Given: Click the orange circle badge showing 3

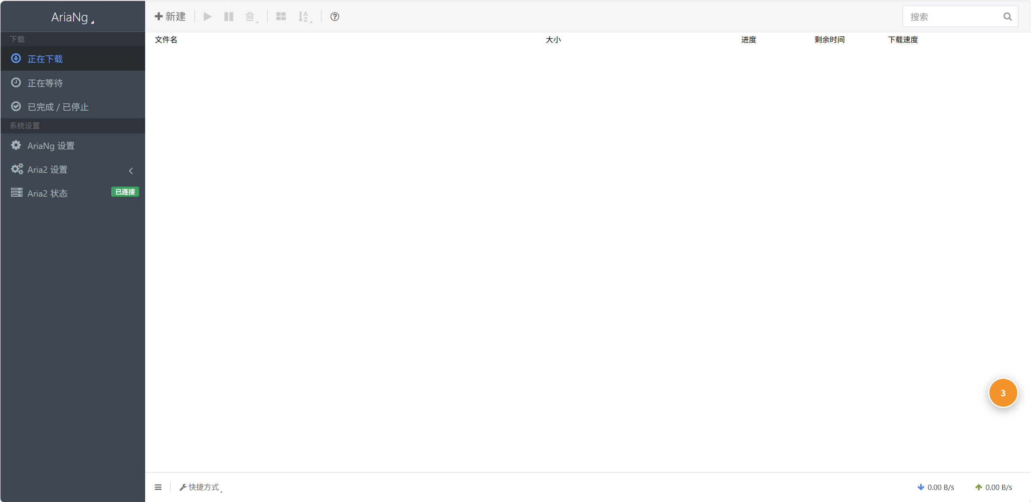Looking at the screenshot, I should (x=1003, y=393).
